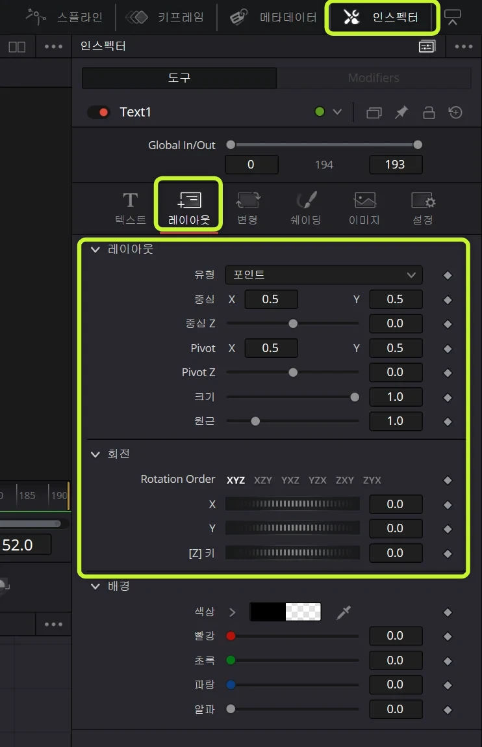Pin the Text1 node controls
The image size is (482, 747).
[x=401, y=113]
